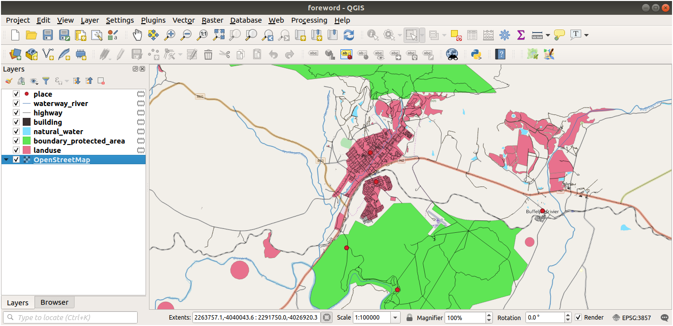This screenshot has width=673, height=326.
Task: Uncheck the building layer visibility
Action: [x=16, y=122]
